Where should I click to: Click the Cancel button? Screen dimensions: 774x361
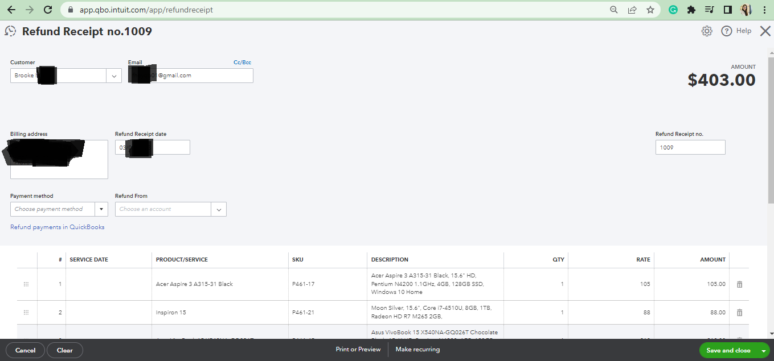coord(26,350)
